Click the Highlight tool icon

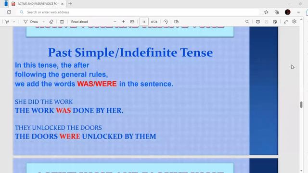coord(7,22)
